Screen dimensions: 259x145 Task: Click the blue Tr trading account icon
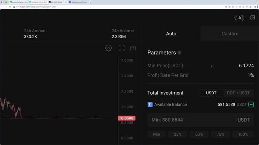pos(150,104)
